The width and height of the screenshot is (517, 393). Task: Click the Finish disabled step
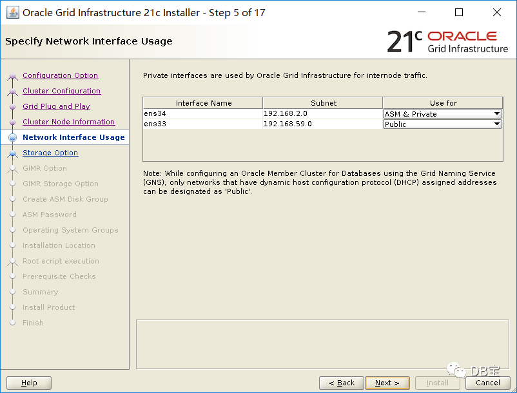(33, 323)
